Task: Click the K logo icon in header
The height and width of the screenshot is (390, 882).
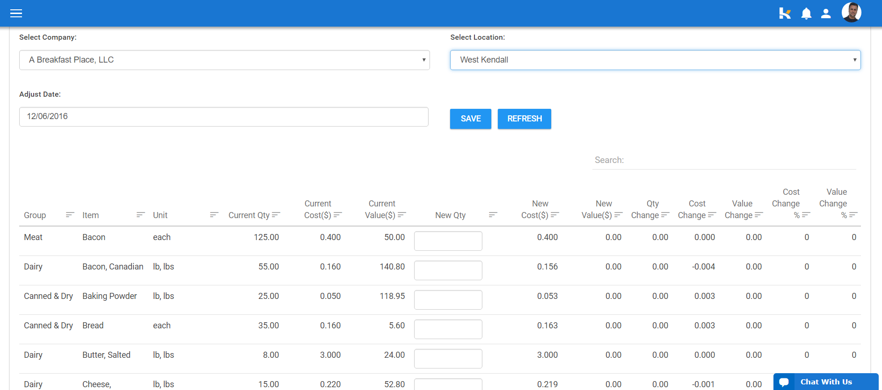Action: point(785,14)
